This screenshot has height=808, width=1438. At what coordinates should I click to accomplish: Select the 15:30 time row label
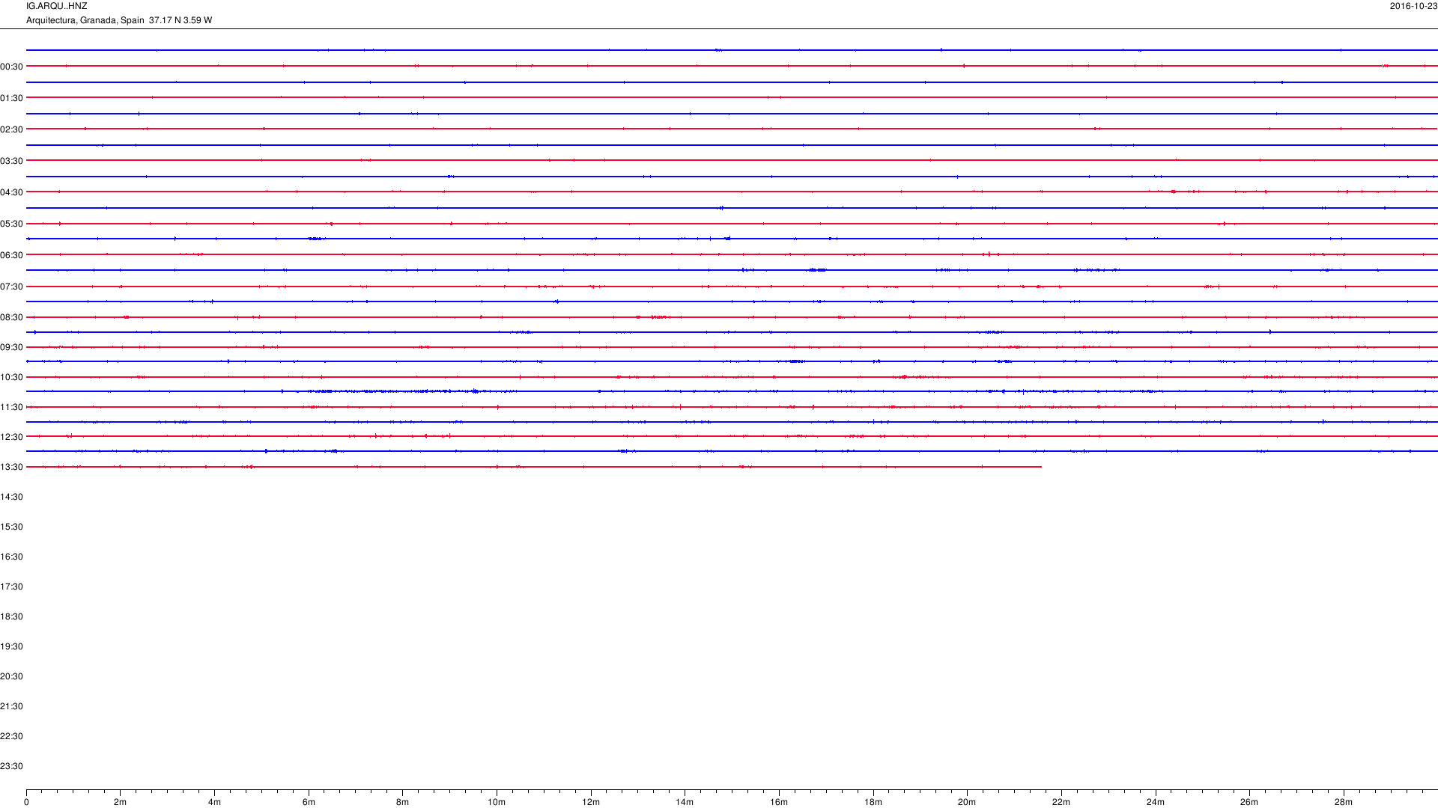click(x=11, y=527)
